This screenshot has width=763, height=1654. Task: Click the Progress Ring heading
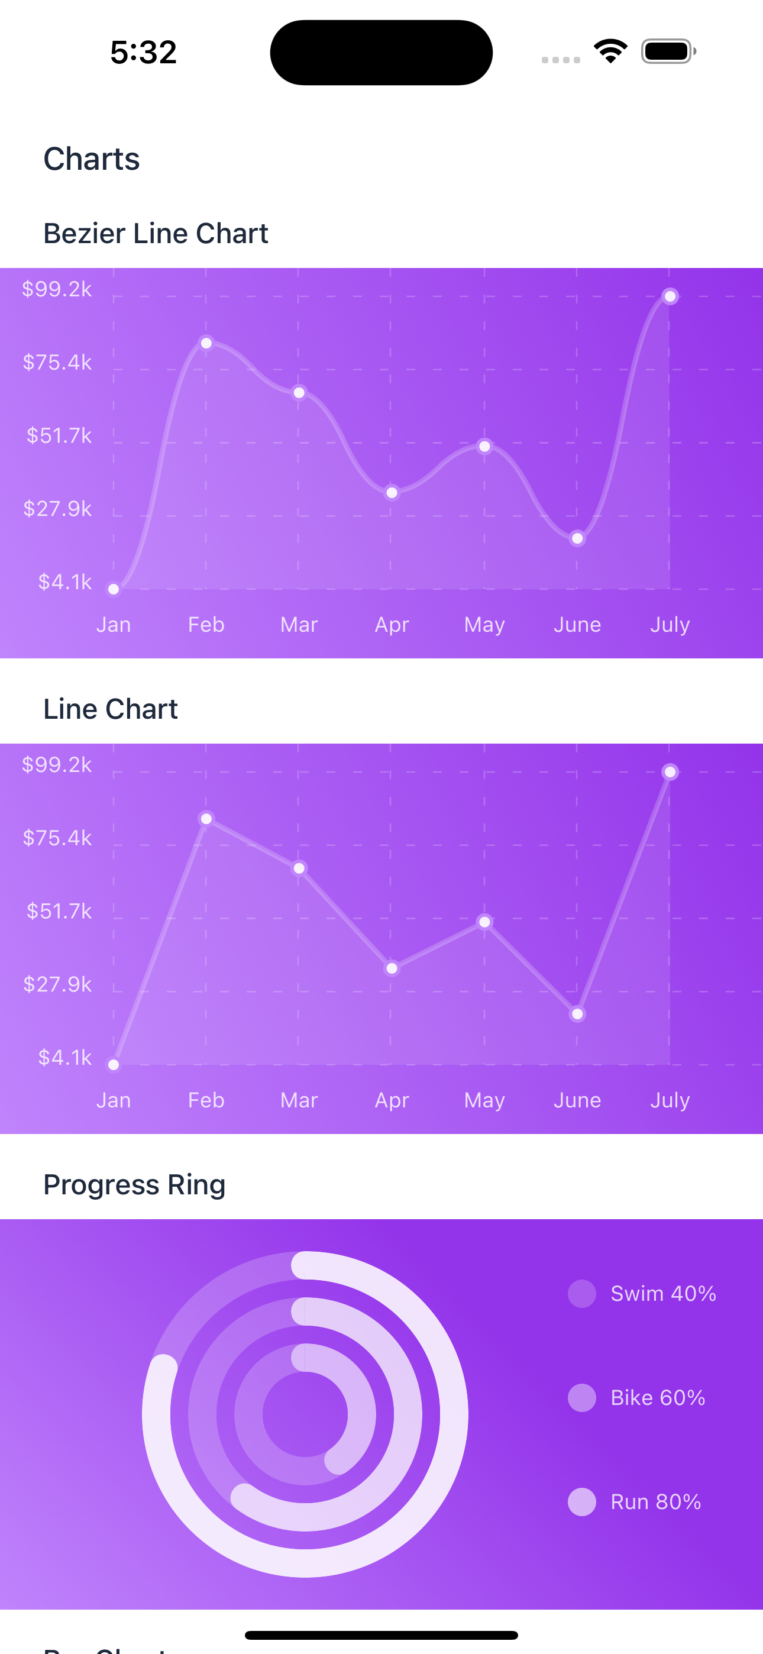134,1185
